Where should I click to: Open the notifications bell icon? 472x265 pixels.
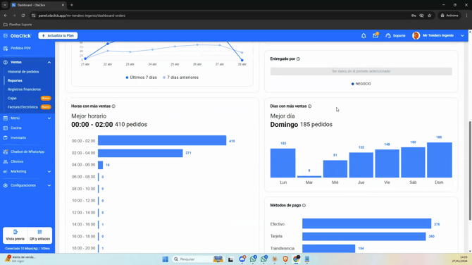click(x=364, y=35)
